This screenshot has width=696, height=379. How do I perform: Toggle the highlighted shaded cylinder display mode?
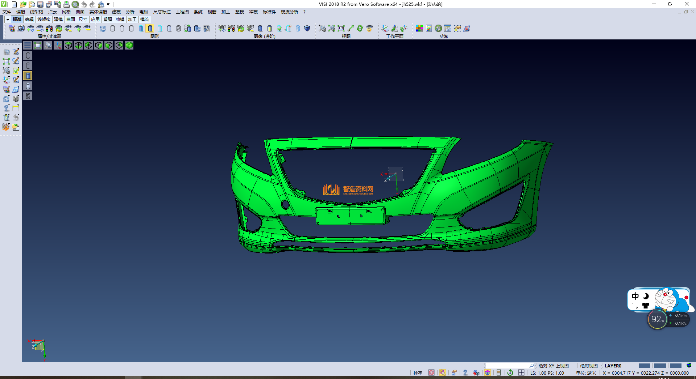coord(150,29)
